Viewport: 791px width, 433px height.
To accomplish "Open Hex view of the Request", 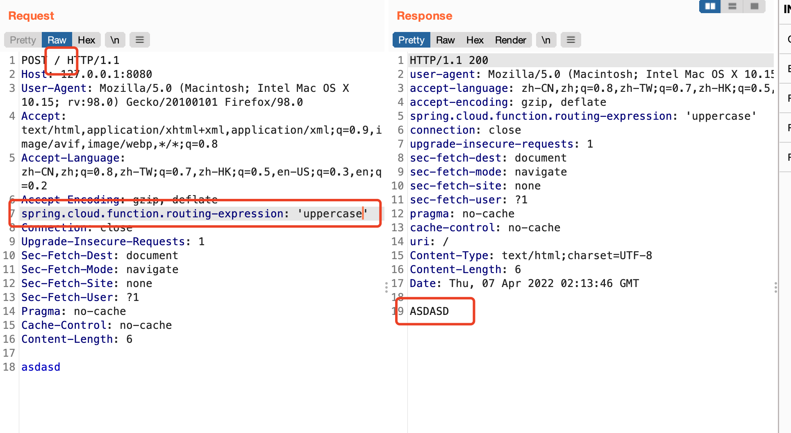I will 86,40.
